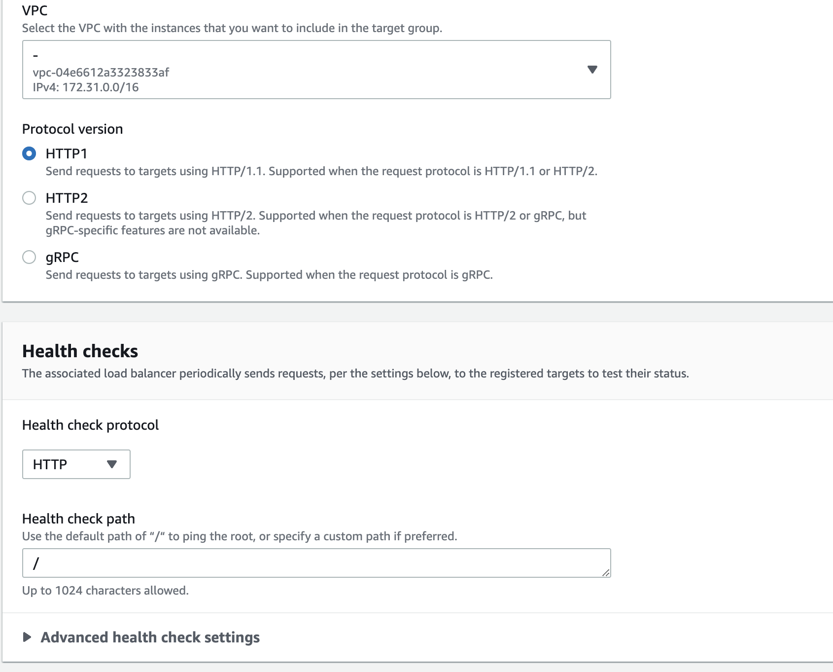Click the gRPC option description text
This screenshot has width=833, height=672.
tap(269, 275)
